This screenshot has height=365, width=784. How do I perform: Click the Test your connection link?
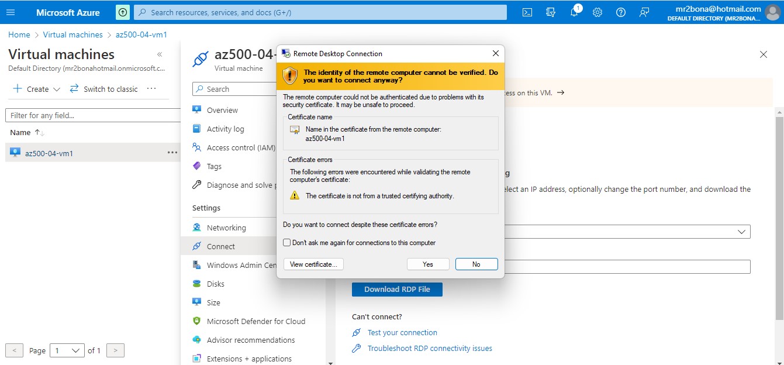402,332
